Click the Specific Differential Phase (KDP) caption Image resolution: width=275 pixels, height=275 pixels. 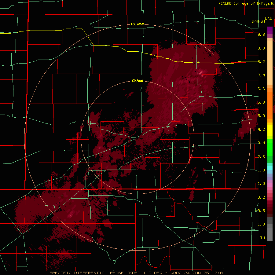pos(95,273)
